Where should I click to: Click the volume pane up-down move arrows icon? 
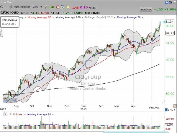(11, 114)
